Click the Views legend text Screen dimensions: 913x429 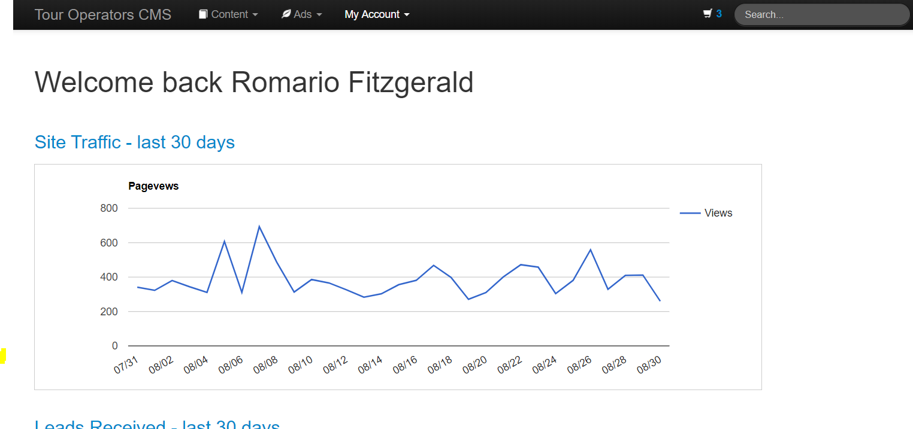[x=718, y=213]
